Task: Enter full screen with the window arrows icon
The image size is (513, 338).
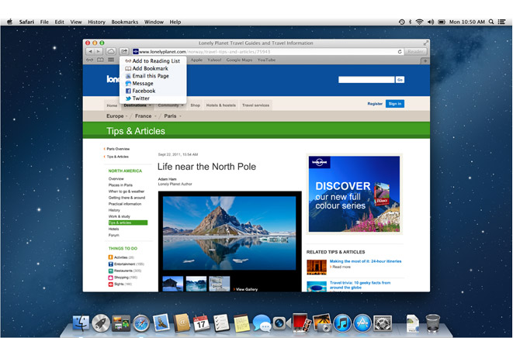Action: click(425, 43)
